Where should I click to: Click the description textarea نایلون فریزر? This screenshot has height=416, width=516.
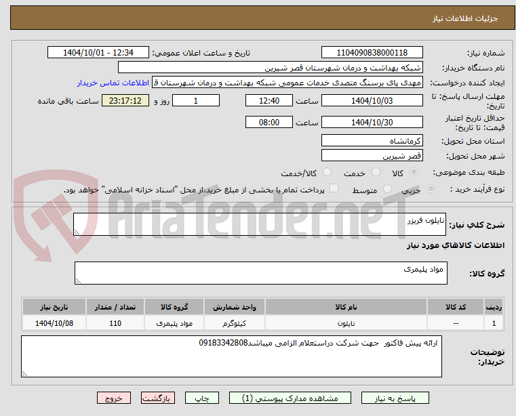point(260,224)
